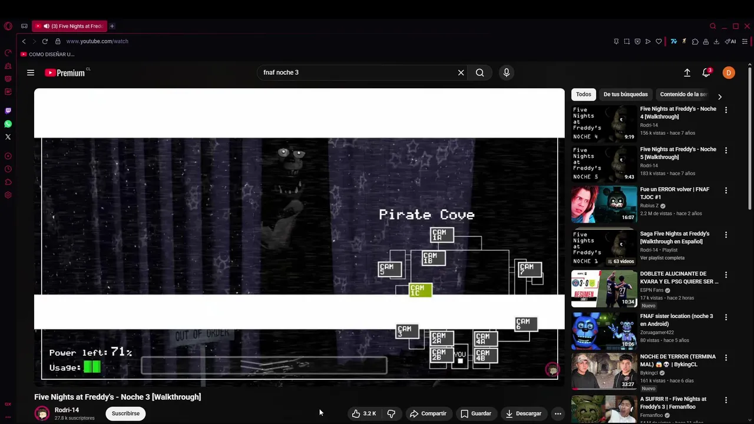The height and width of the screenshot is (424, 754).
Task: Clear the search box with the X
Action: (x=461, y=72)
